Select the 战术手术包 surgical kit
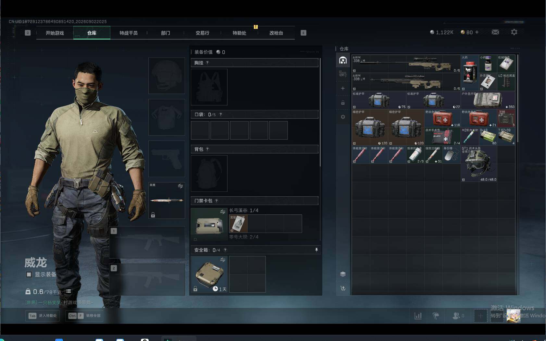This screenshot has height=341, width=546. [443, 136]
